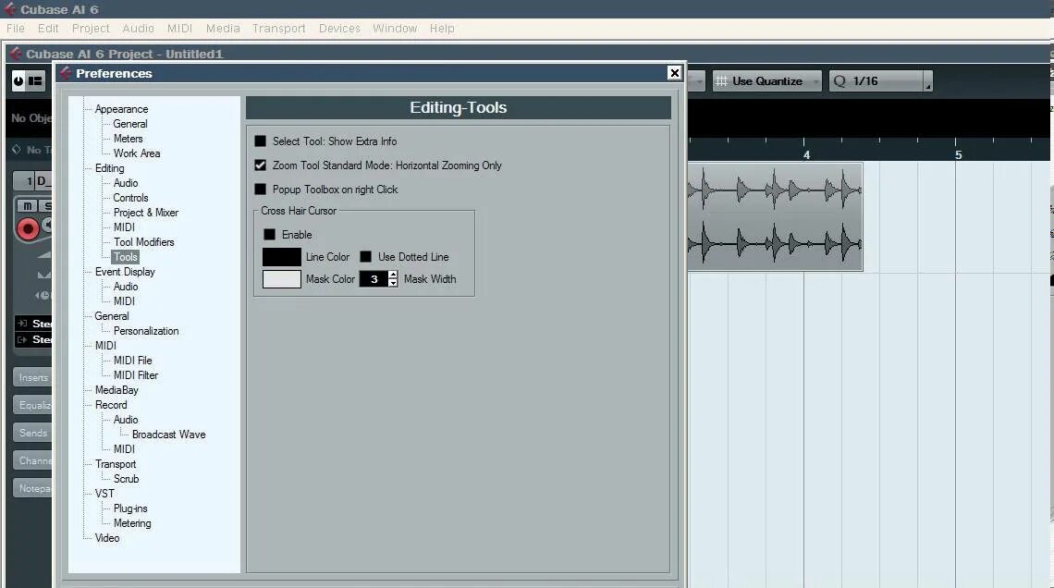The width and height of the screenshot is (1054, 588).
Task: Select Record category in tree
Action: pos(111,405)
